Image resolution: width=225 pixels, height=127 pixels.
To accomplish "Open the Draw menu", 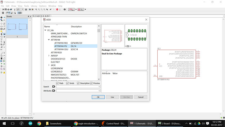I will coord(14,6).
